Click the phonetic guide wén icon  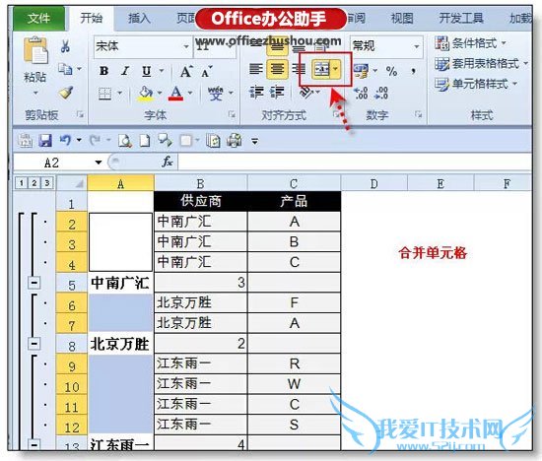(216, 94)
